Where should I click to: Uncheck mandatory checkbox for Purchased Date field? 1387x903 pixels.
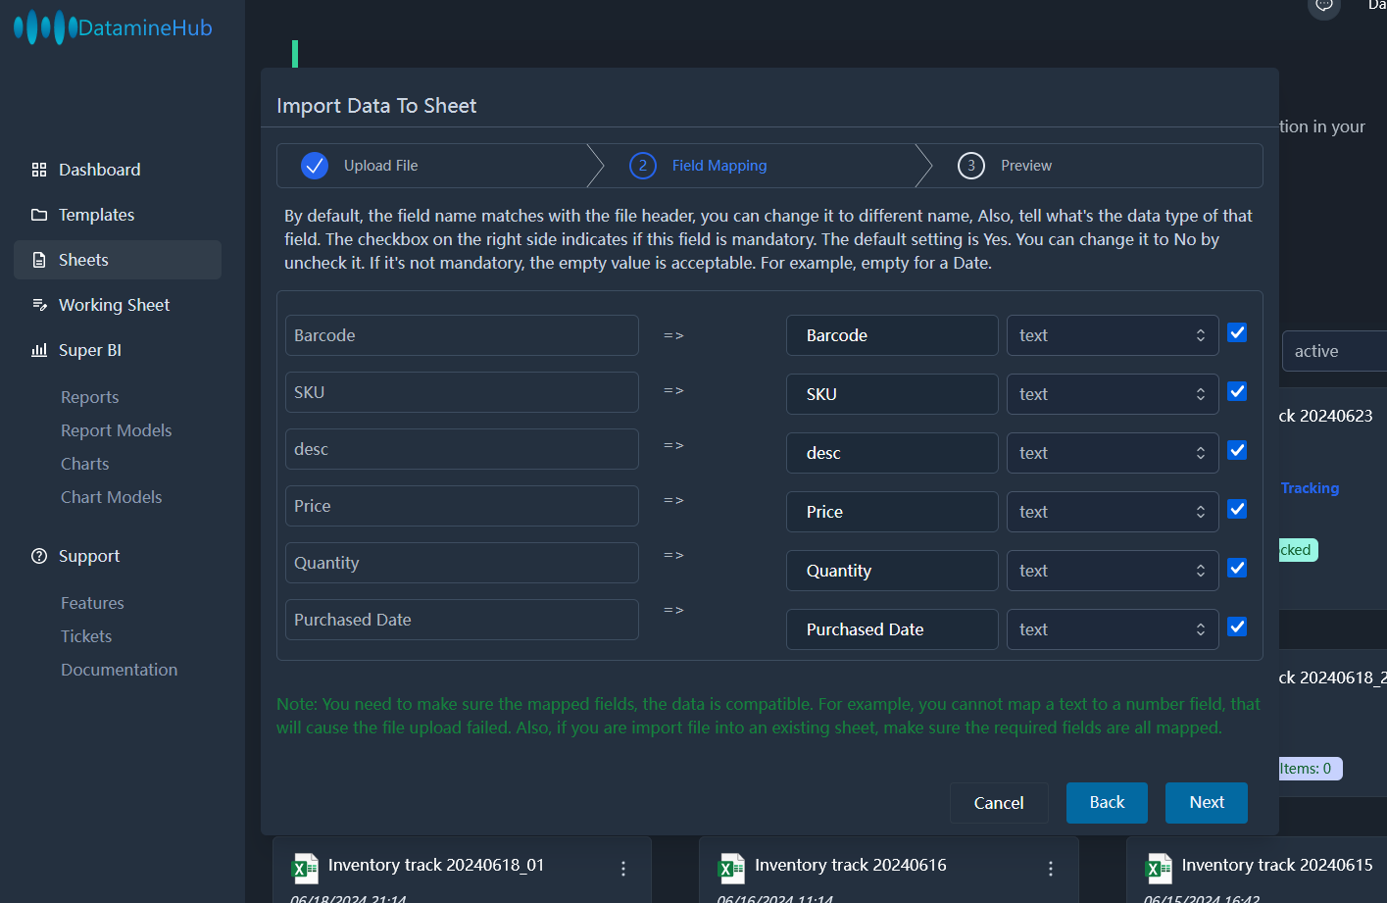click(x=1237, y=627)
